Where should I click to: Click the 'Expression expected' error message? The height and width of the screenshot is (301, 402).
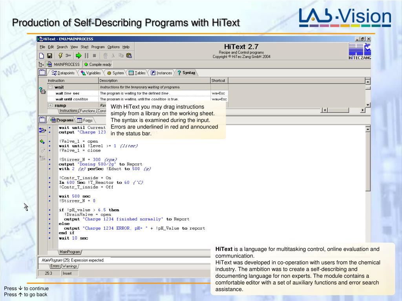coord(73,260)
